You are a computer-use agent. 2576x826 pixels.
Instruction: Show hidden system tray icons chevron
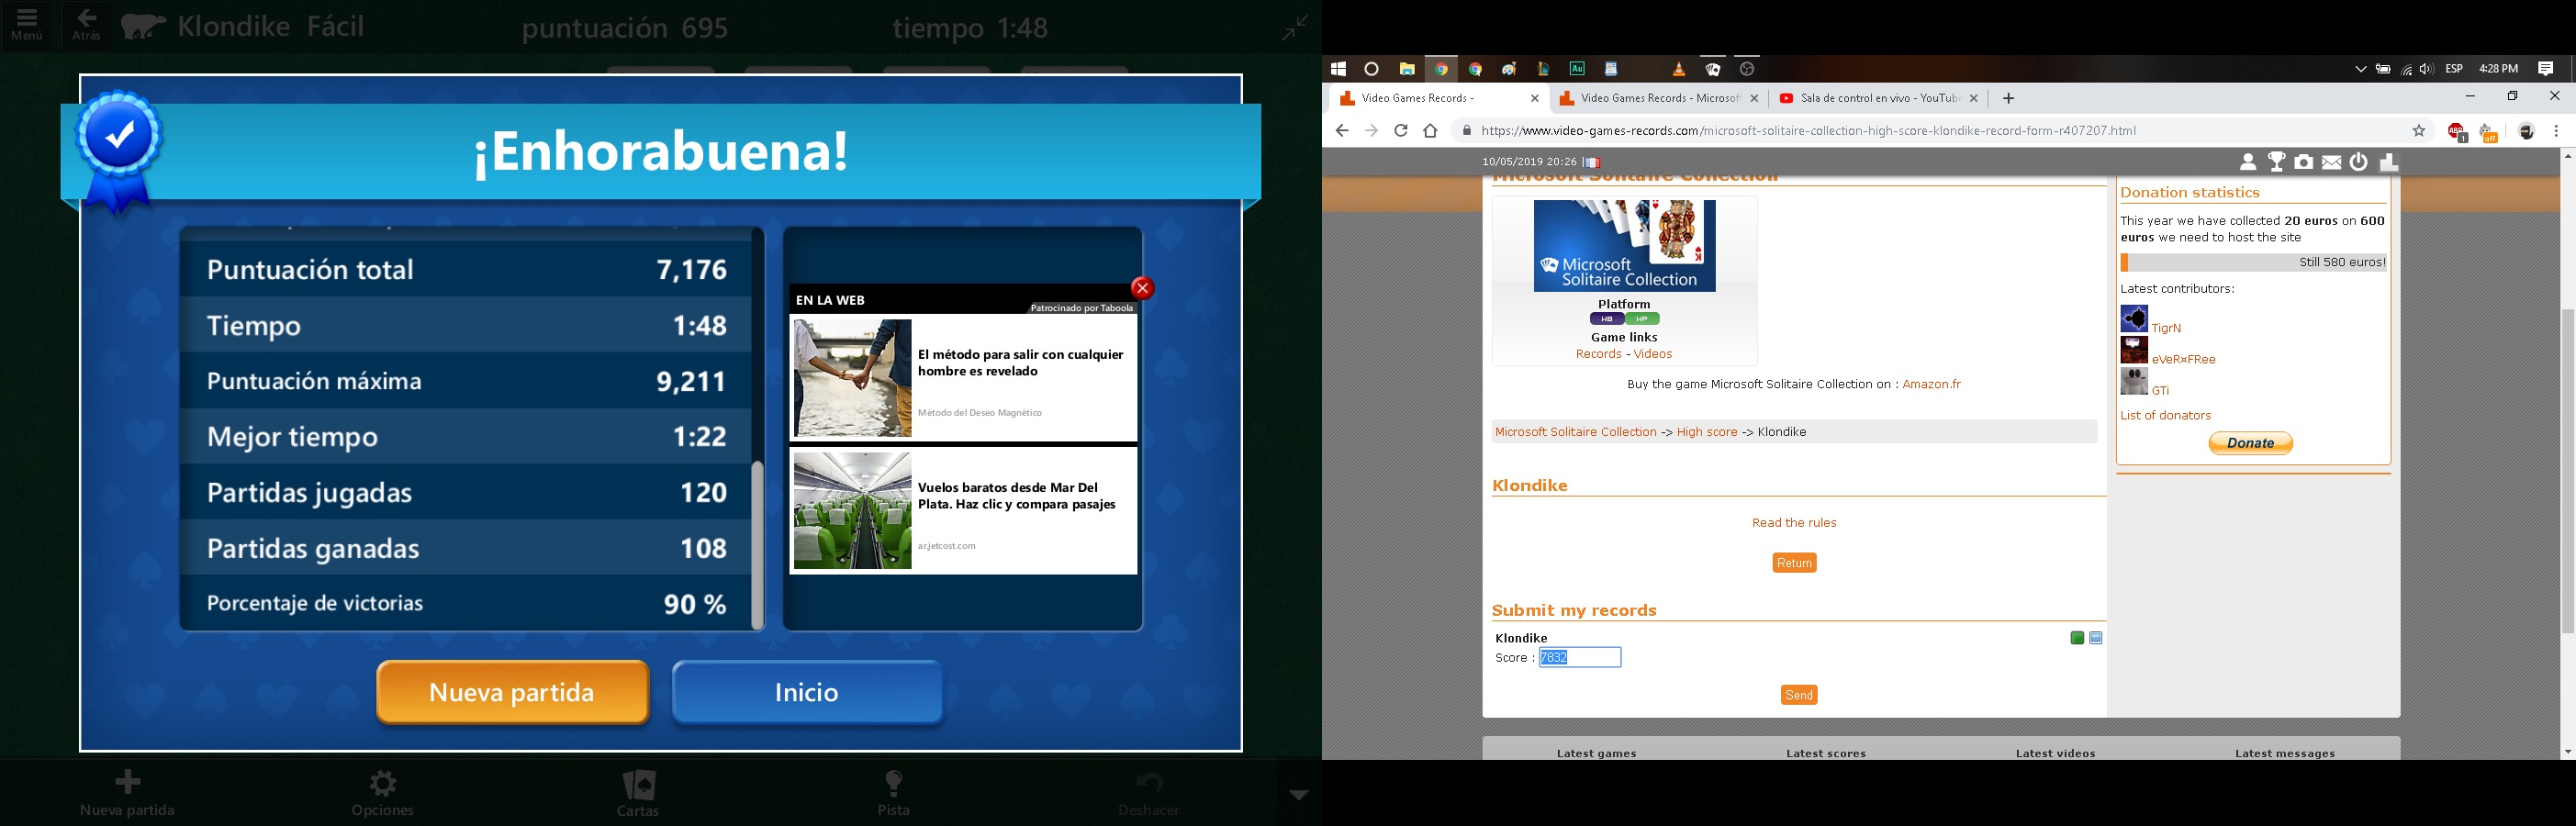tap(2360, 69)
